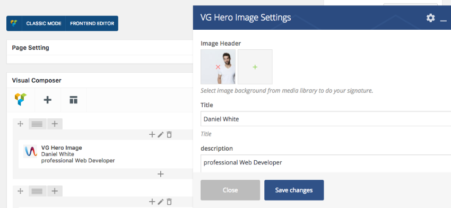451x208 pixels.
Task: Edit the first column with the pencil icon
Action: 160,134
